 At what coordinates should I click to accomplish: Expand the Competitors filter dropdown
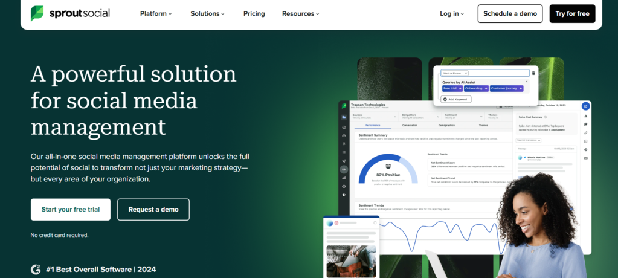coord(420,117)
